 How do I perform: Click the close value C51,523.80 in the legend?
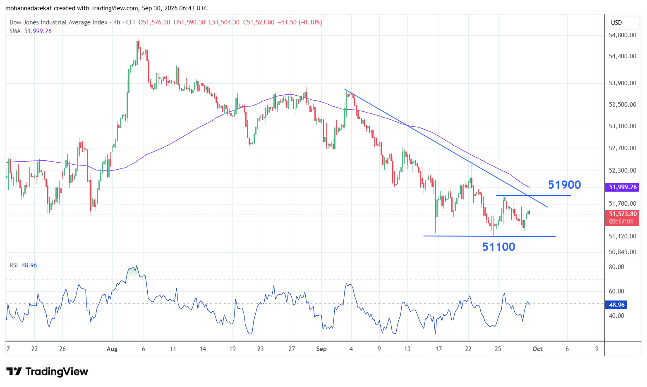coord(259,22)
